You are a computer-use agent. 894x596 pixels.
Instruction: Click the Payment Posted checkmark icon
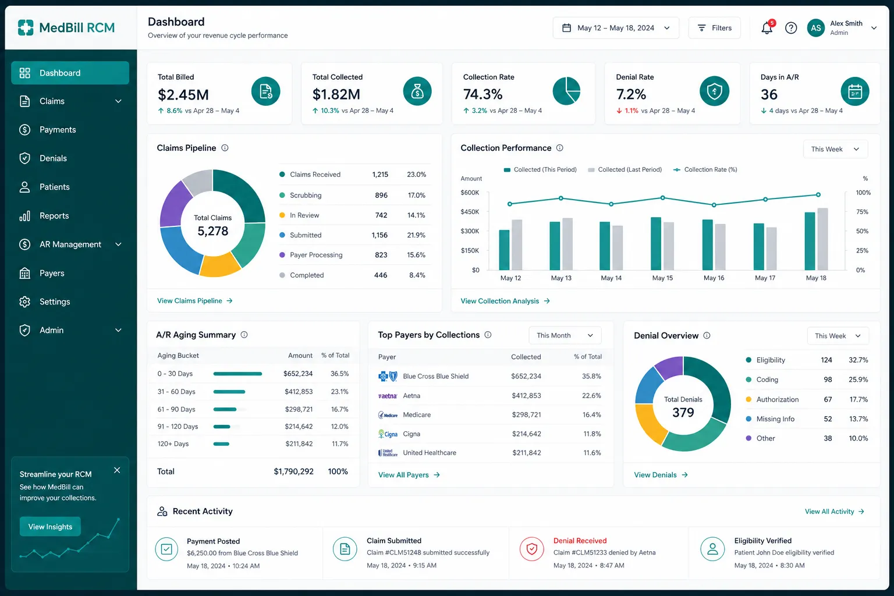point(166,549)
